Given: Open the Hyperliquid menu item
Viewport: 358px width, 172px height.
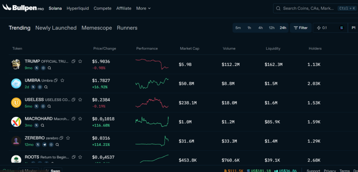Looking at the screenshot, I should (78, 8).
